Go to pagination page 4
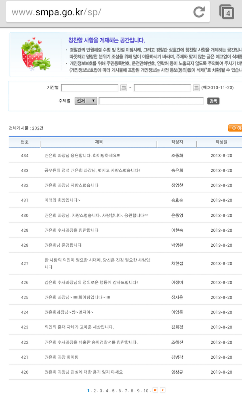 click(107, 391)
